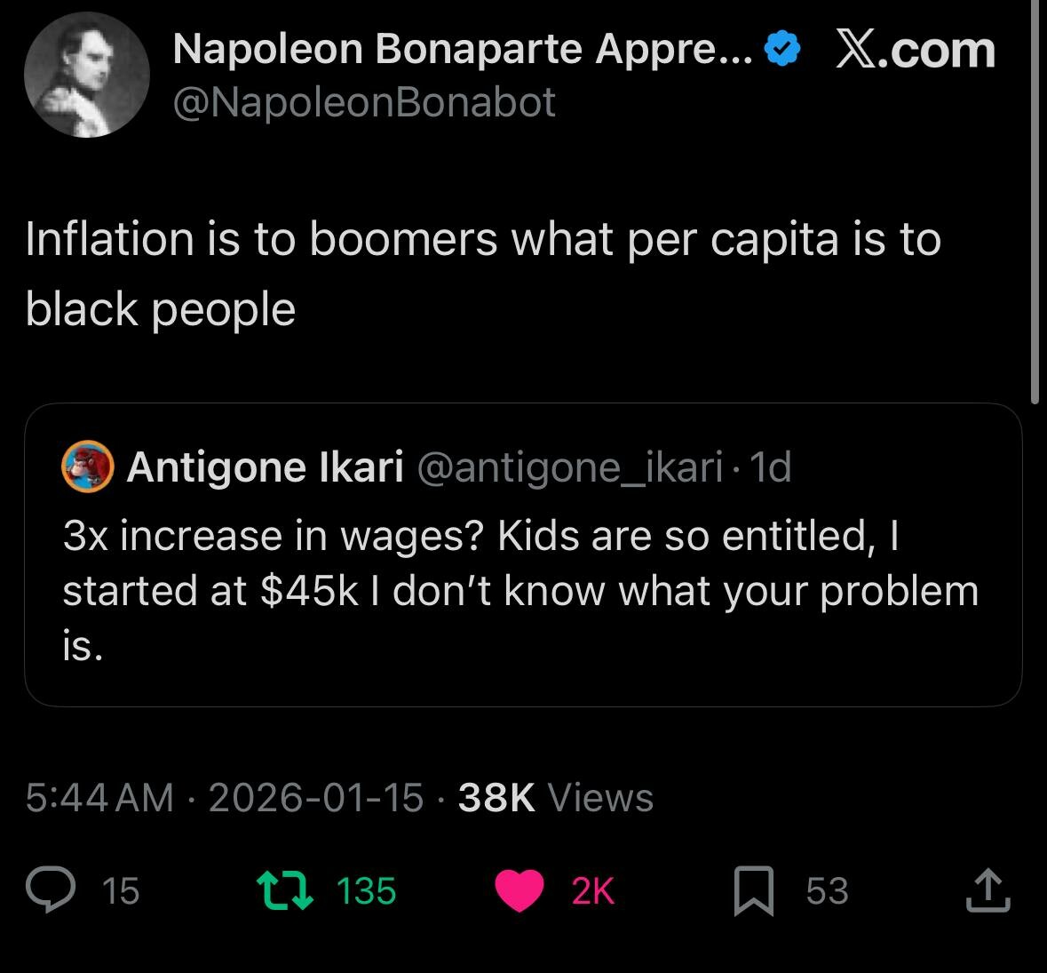Click the 5:44 AM timestamp
This screenshot has height=973, width=1047.
(99, 798)
